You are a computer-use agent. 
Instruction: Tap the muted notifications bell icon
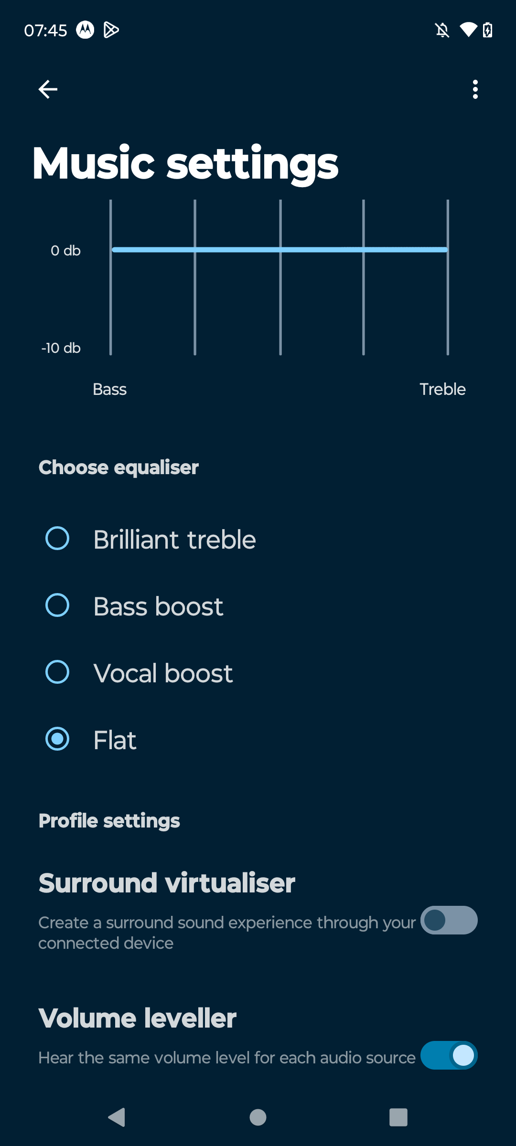(x=442, y=30)
